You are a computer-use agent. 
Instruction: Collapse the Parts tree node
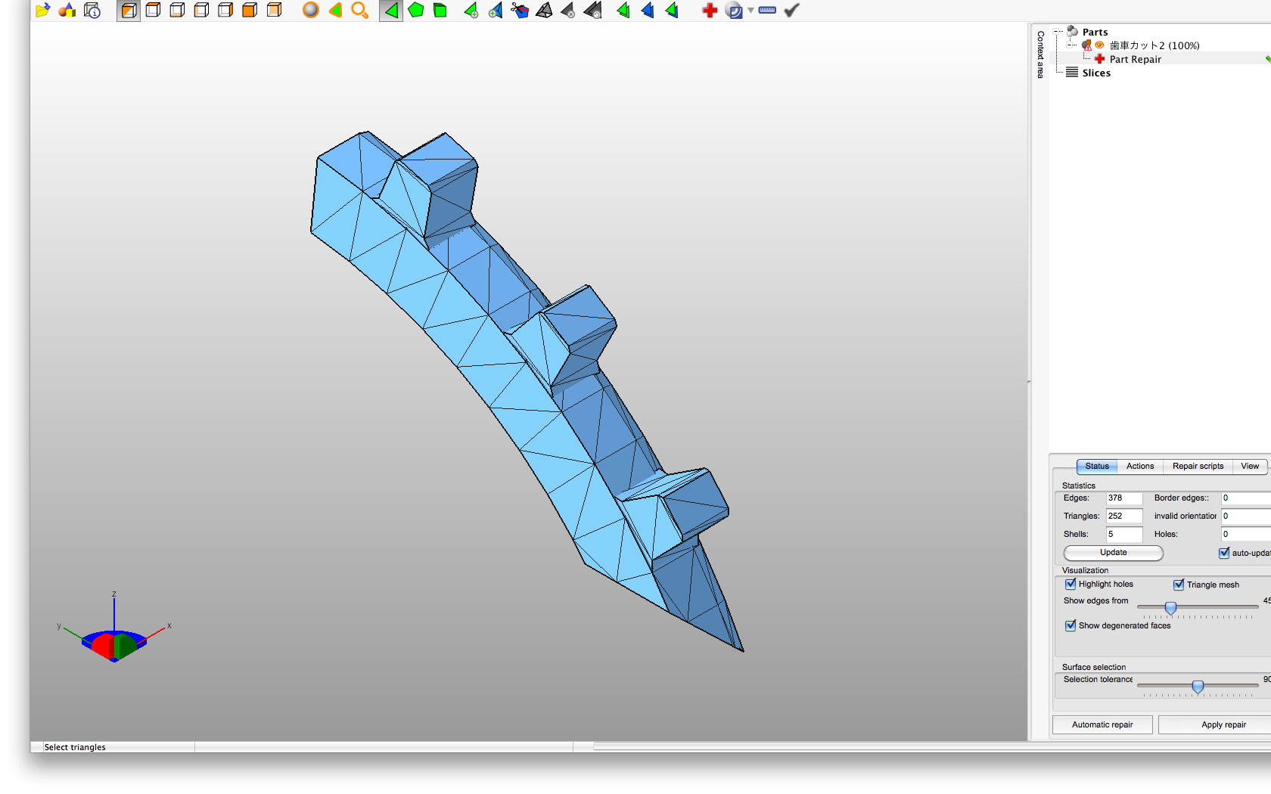click(1057, 32)
